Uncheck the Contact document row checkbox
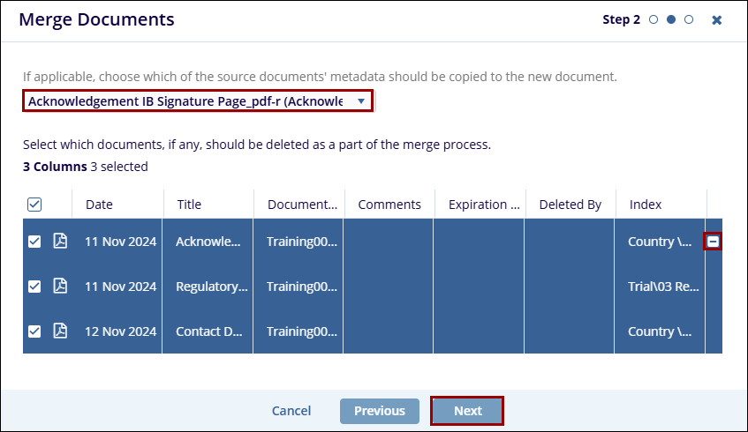 (34, 331)
